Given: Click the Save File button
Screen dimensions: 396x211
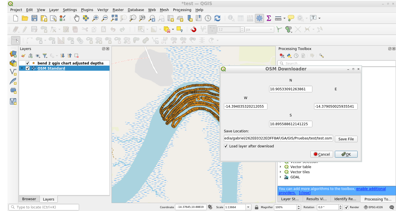Looking at the screenshot, I should point(346,139).
